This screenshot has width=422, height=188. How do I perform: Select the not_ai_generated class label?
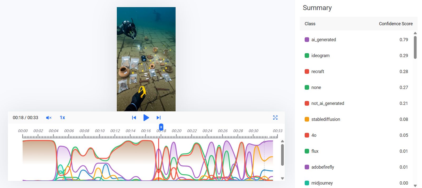328,103
